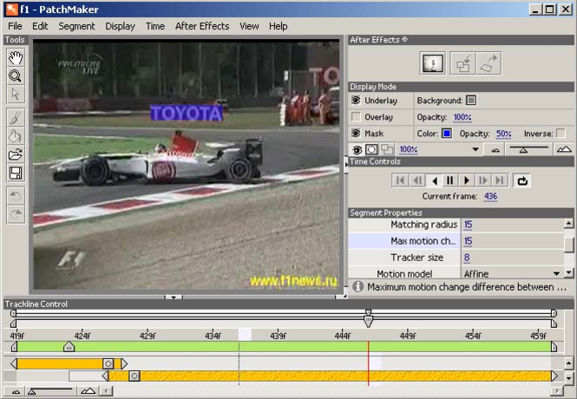Enable the Overlay checkbox
This screenshot has width=577, height=399.
(x=356, y=117)
